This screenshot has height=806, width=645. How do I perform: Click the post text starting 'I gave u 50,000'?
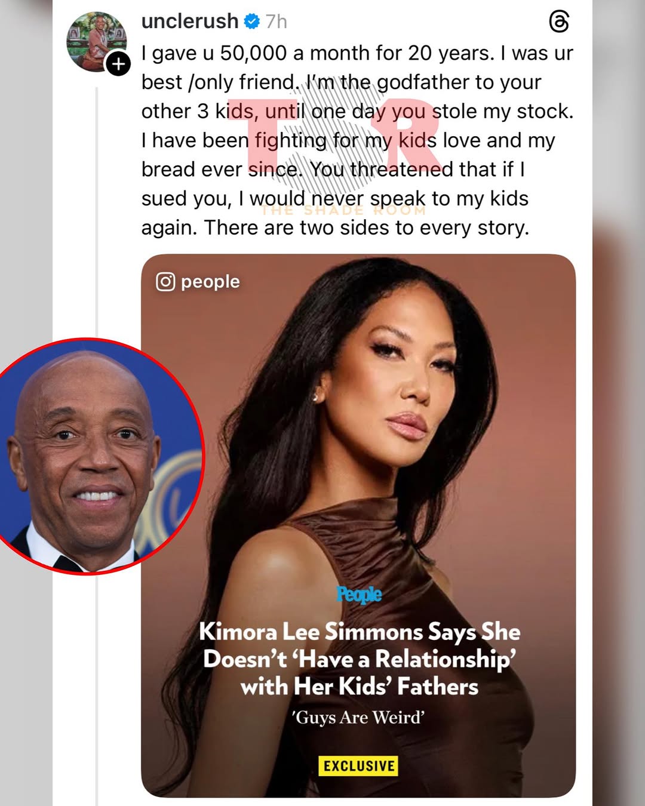[357, 140]
